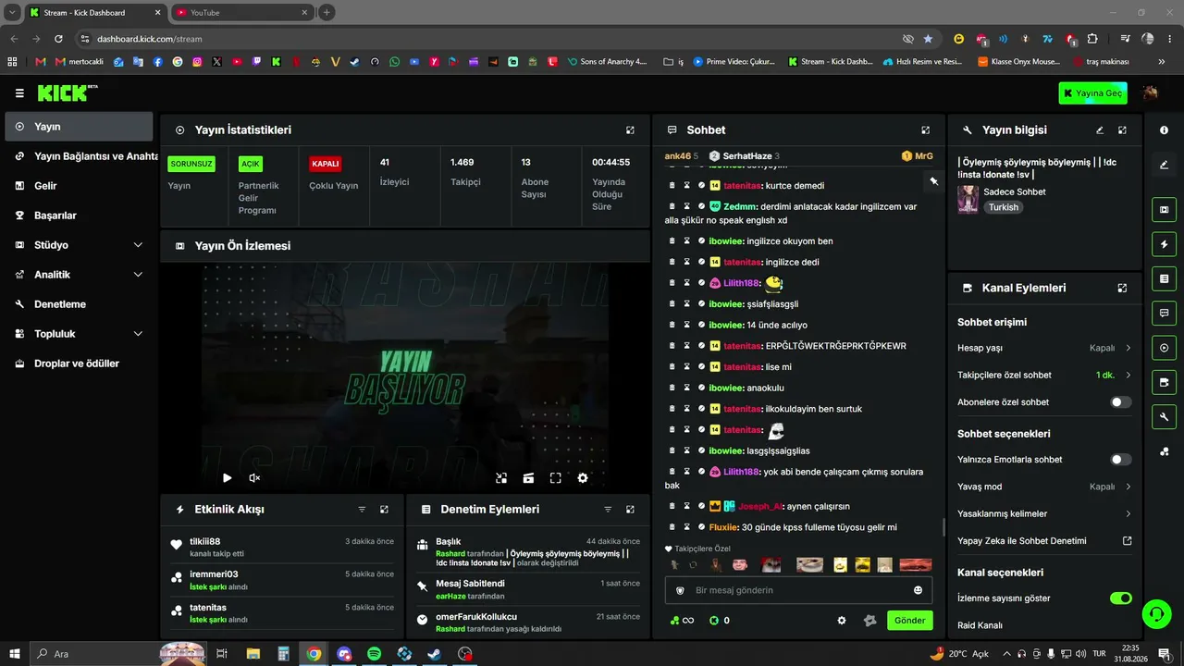Screen dimensions: 1184x666
Task: Filter the Denetim Eylemleri list
Action: 608,510
